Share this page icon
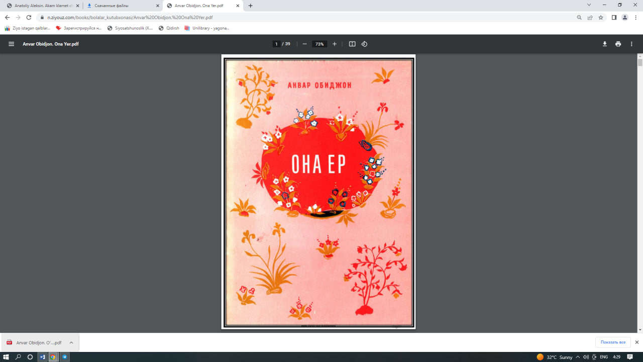 click(x=590, y=17)
